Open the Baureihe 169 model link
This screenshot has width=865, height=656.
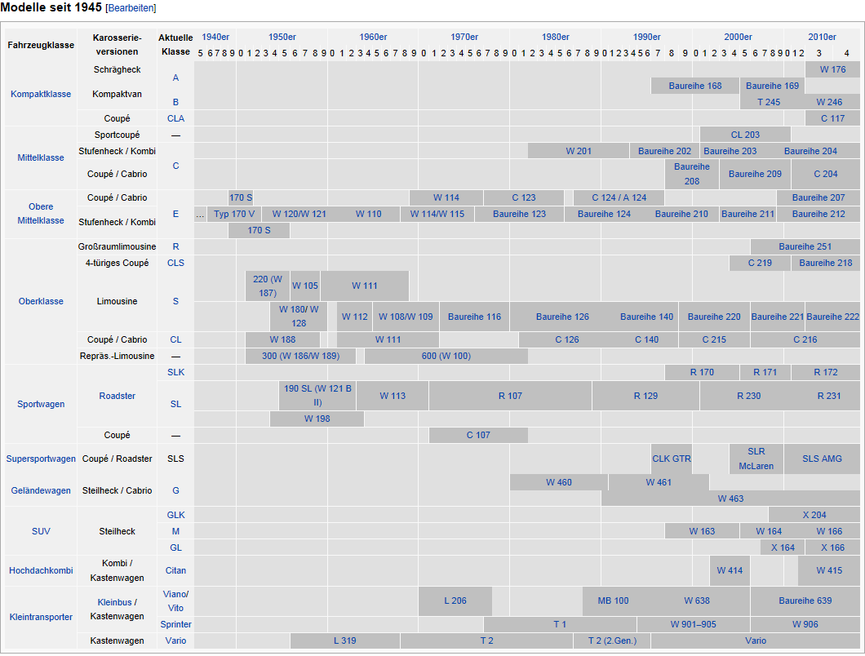click(x=772, y=86)
